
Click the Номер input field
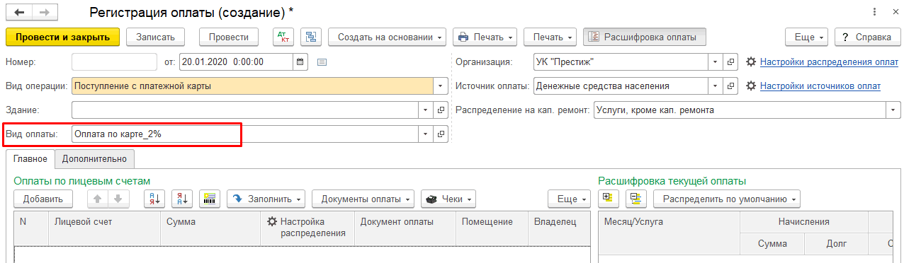[114, 62]
